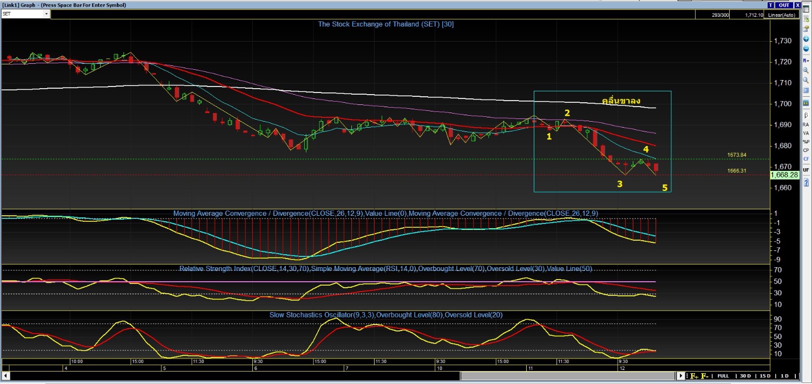
Task: Click the green LS icon in sidebar
Action: [806, 103]
